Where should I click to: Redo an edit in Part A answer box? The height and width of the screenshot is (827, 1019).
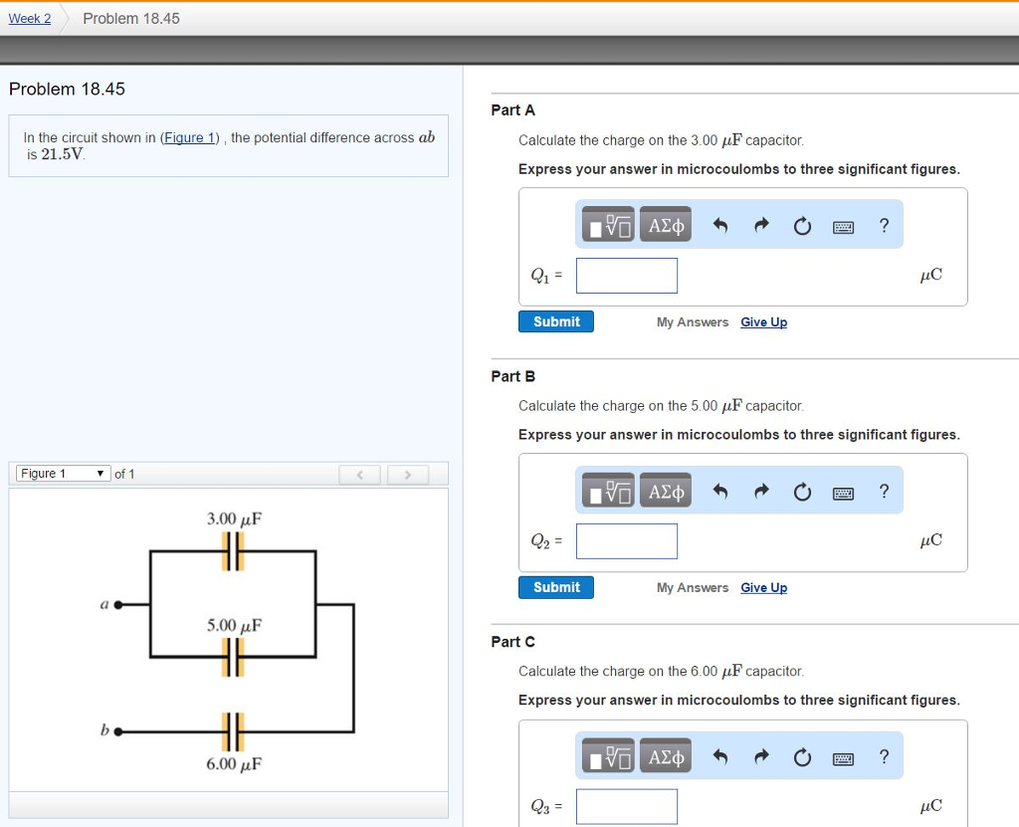point(760,224)
